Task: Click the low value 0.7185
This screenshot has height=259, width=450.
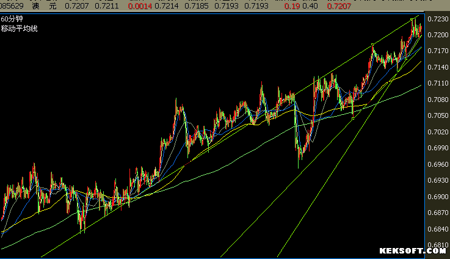Action: point(196,6)
